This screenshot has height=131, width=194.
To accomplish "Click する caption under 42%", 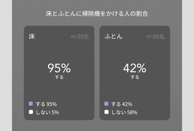I will pyautogui.click(x=135, y=77).
